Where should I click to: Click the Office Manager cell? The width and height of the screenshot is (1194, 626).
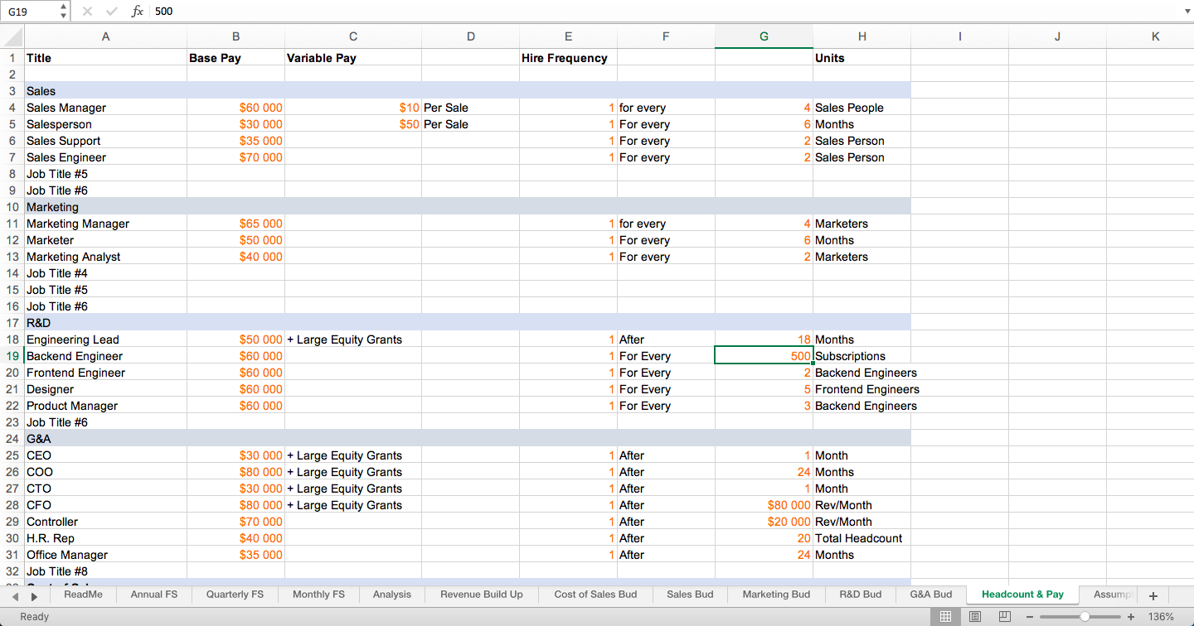point(105,555)
